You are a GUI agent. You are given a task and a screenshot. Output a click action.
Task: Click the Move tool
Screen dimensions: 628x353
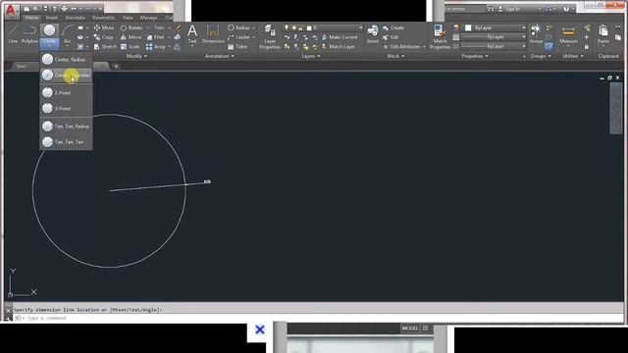coord(104,27)
